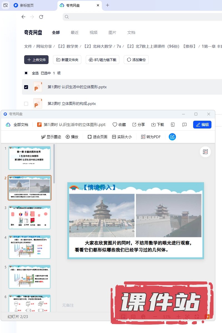The width and height of the screenshot is (222, 333).
Task: Switch to the 视频 tab
Action: tap(94, 32)
